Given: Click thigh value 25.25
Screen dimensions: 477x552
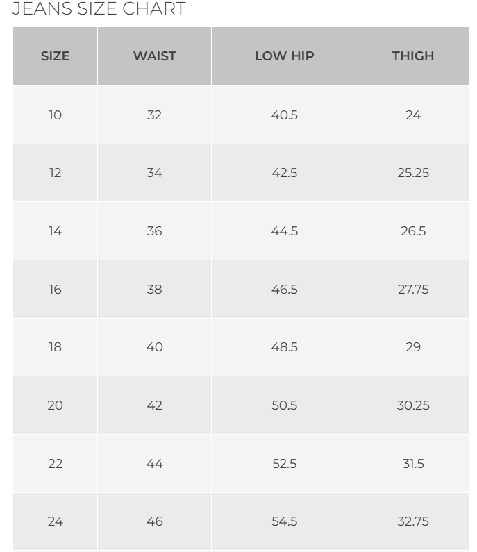Looking at the screenshot, I should click(x=412, y=173).
